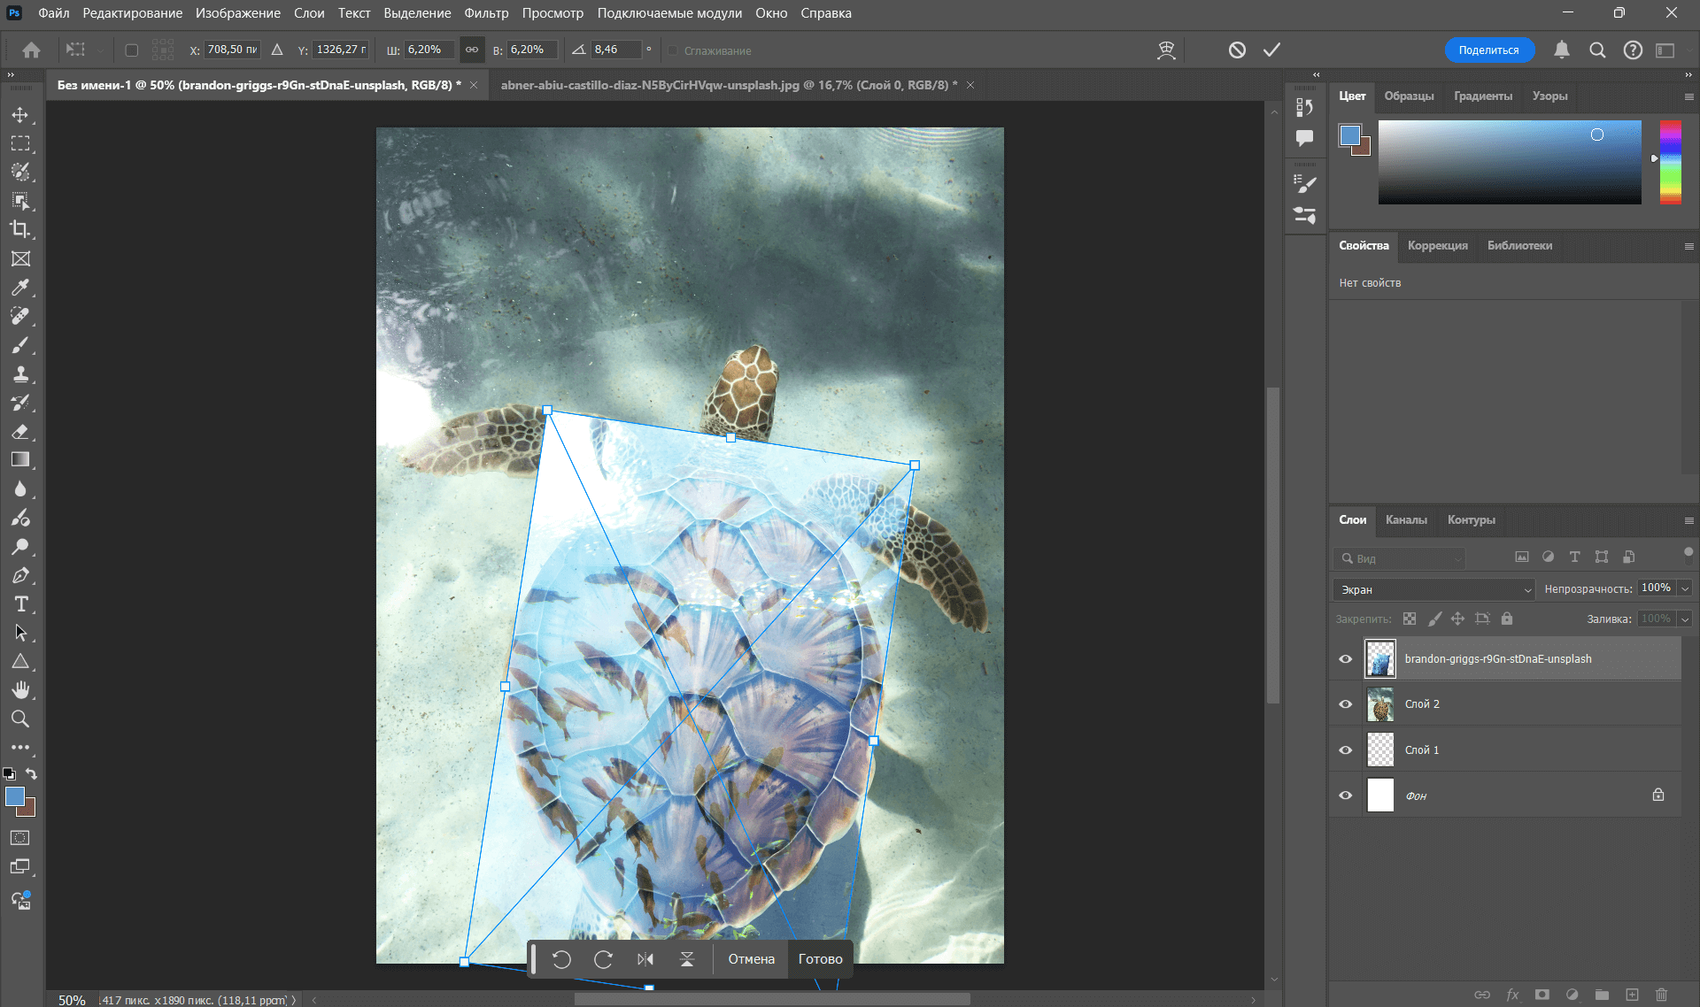The height and width of the screenshot is (1007, 1700).
Task: Open the Слои menu
Action: pos(309,13)
